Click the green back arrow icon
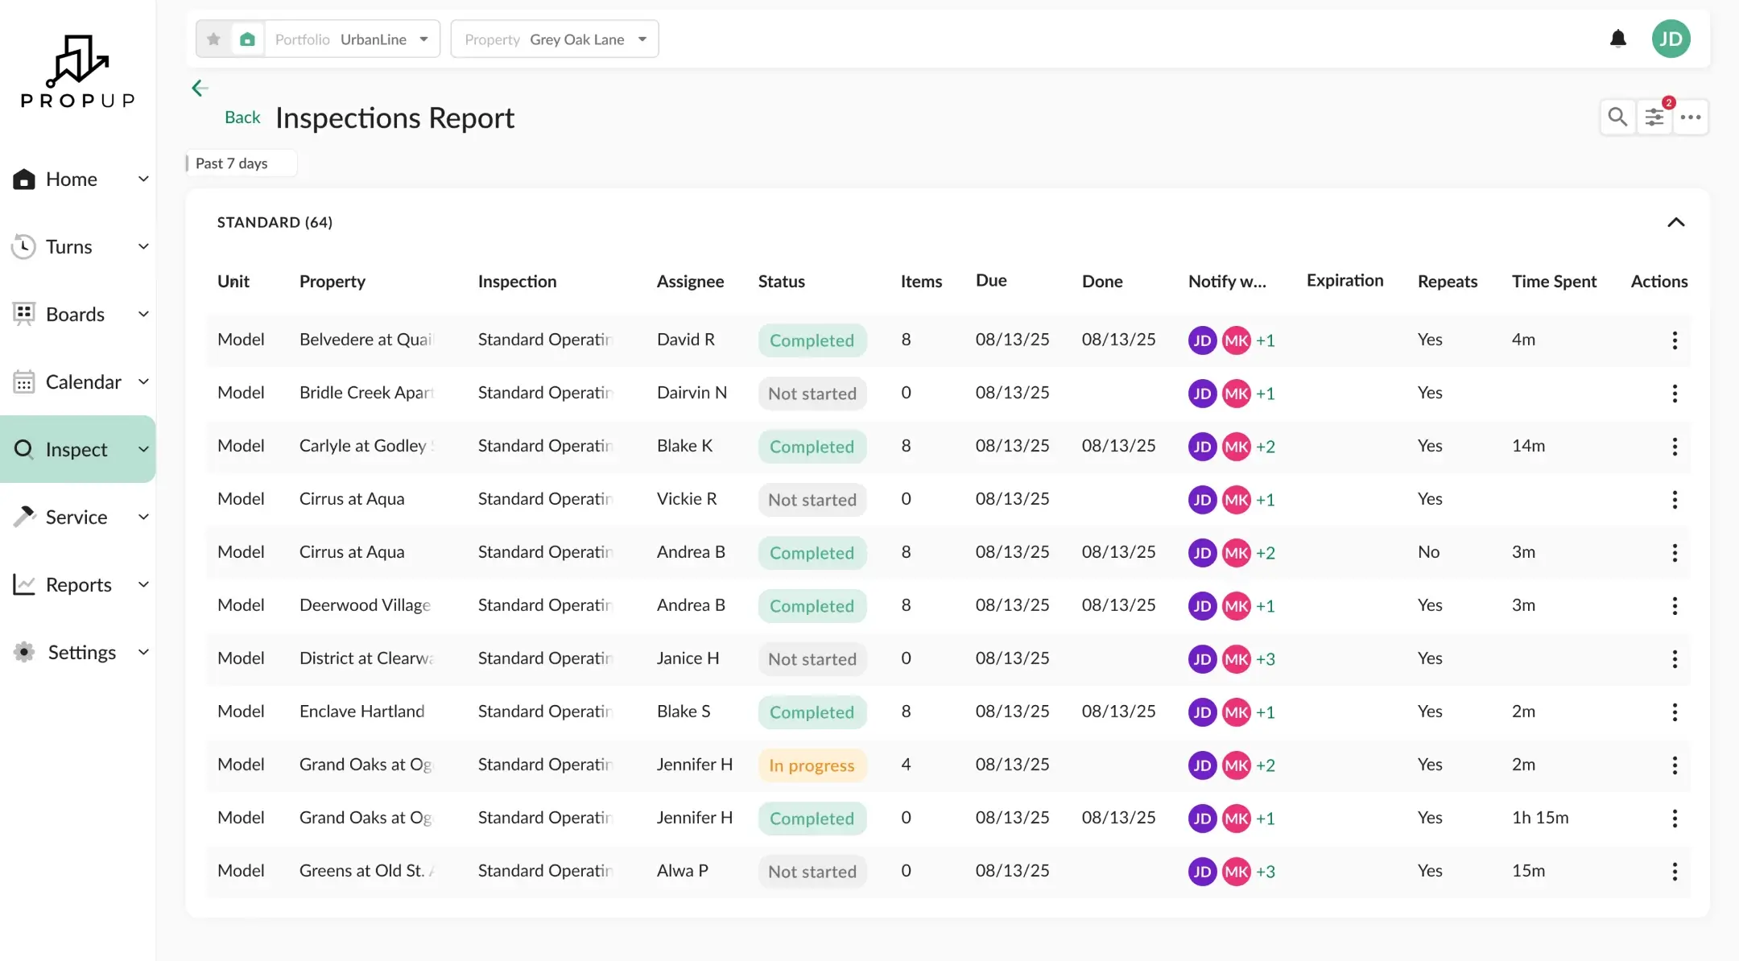The height and width of the screenshot is (961, 1739). click(200, 88)
